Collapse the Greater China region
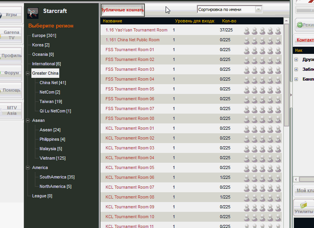The image size is (314, 228). (x=28, y=73)
